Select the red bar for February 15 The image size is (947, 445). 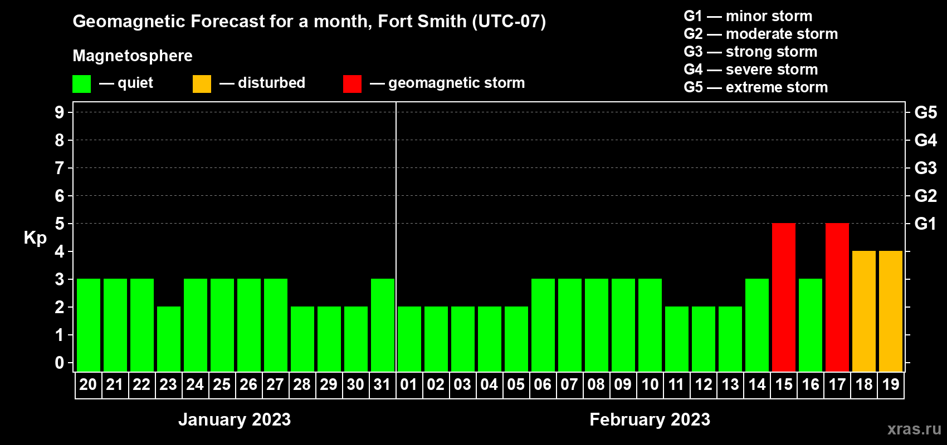(783, 298)
